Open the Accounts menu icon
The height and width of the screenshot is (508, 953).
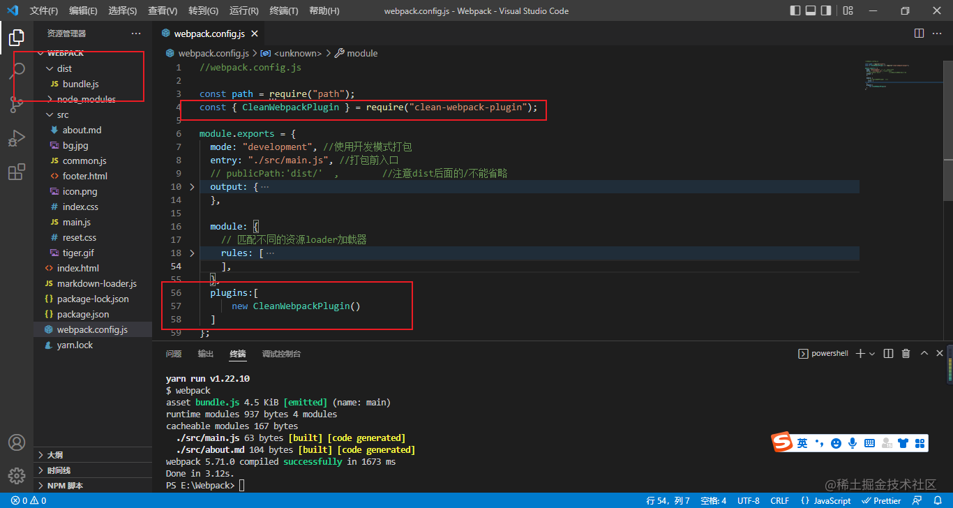[x=17, y=442]
